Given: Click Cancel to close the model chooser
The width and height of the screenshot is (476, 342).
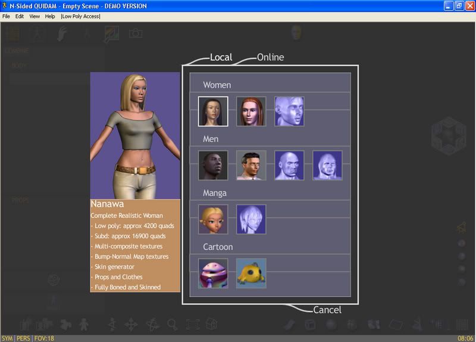Looking at the screenshot, I should point(327,310).
